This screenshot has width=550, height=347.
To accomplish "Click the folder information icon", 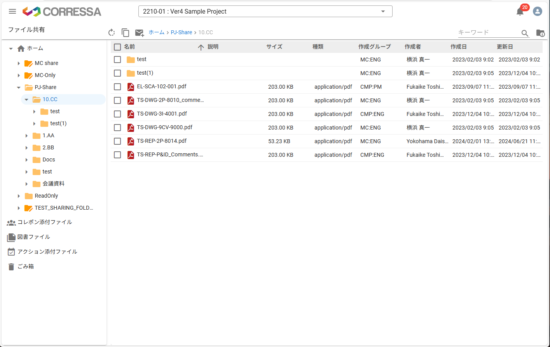I will click(540, 33).
